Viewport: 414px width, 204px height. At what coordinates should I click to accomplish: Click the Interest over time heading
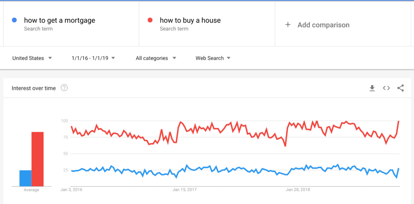34,88
